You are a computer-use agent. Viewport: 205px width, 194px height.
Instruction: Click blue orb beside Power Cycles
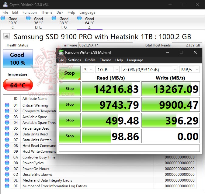click(x=7, y=163)
